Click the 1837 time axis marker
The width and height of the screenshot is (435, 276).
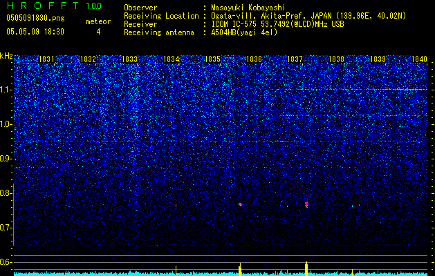click(295, 59)
